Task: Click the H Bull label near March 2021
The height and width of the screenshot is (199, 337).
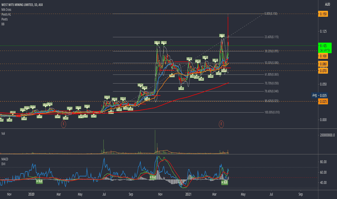Action: 225,182
